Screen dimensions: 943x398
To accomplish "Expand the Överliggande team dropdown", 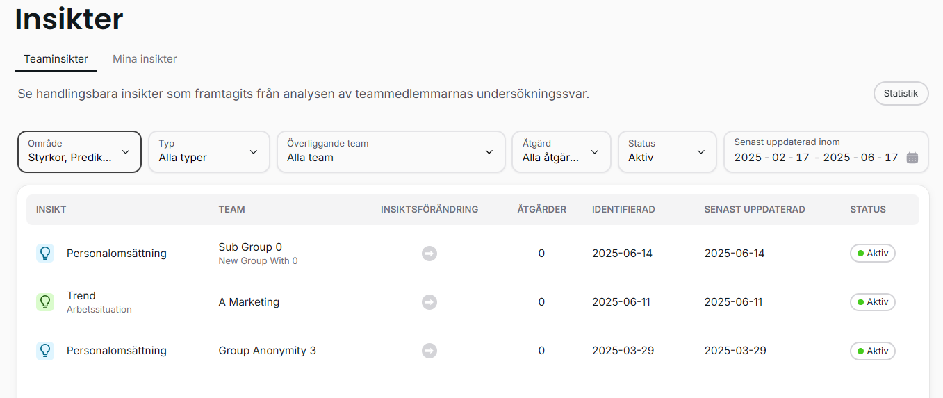I will tap(391, 151).
